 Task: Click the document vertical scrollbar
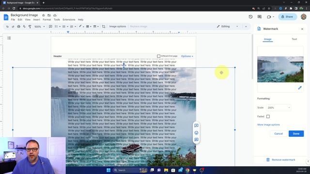252,57
